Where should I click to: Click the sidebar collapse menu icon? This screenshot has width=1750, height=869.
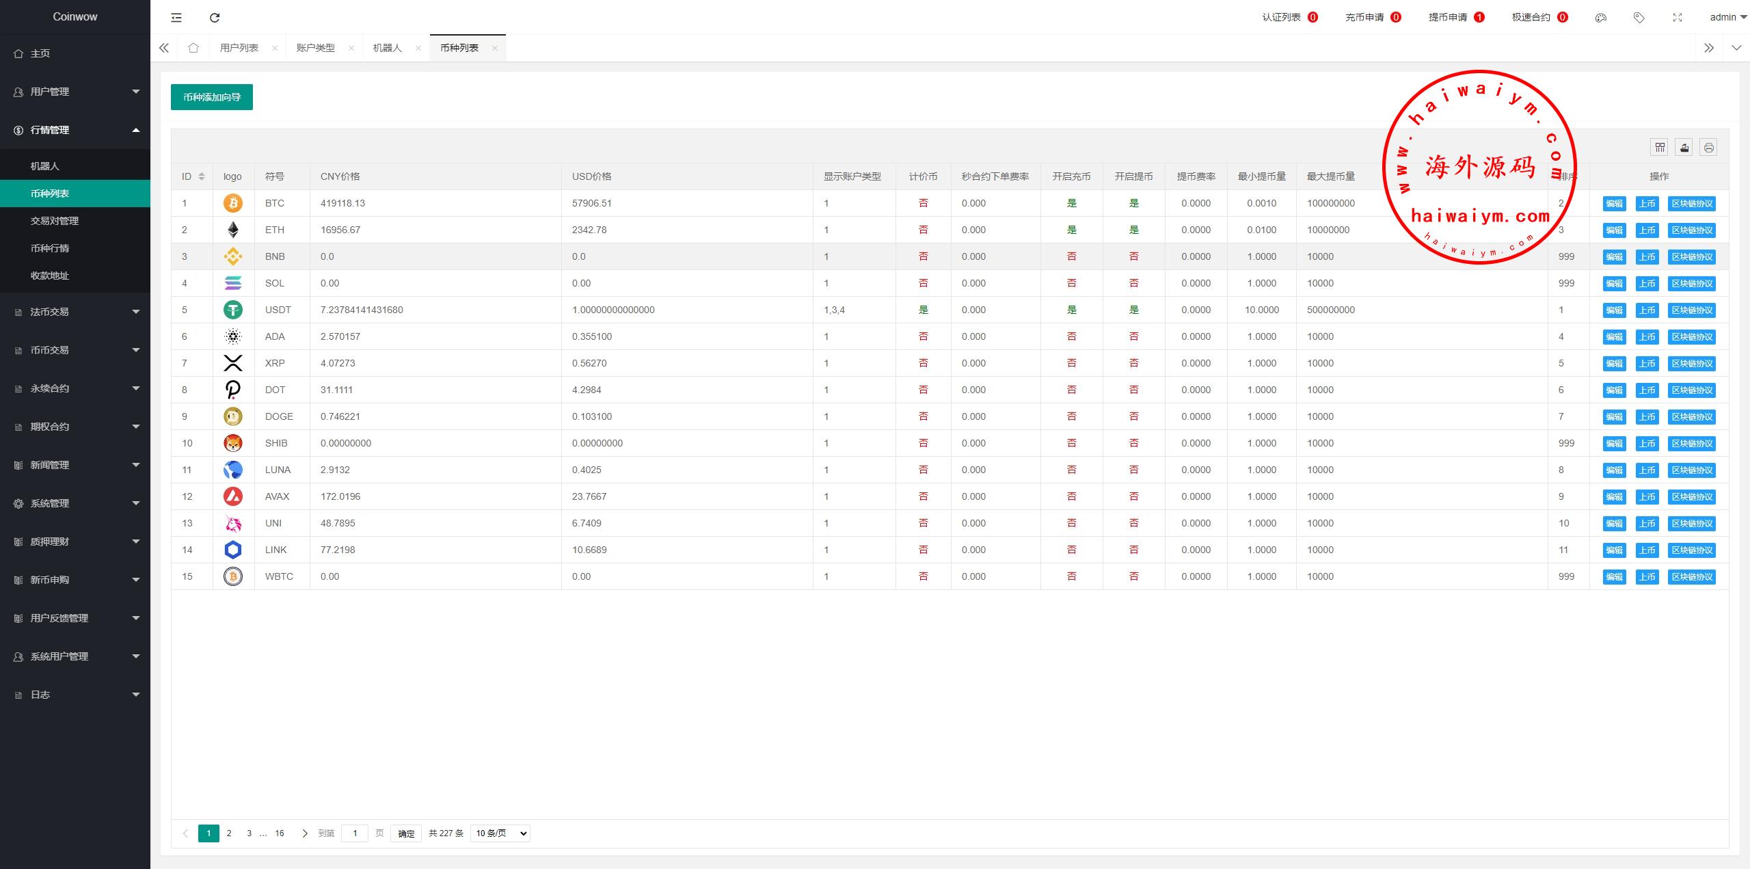(176, 18)
